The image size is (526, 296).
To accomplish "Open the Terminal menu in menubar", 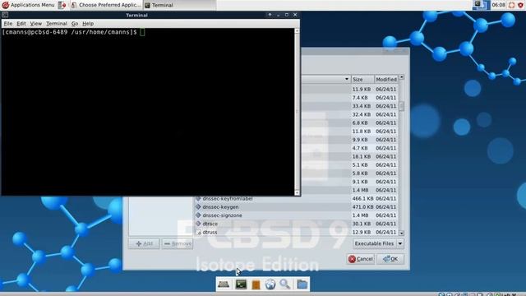I will 57,24.
